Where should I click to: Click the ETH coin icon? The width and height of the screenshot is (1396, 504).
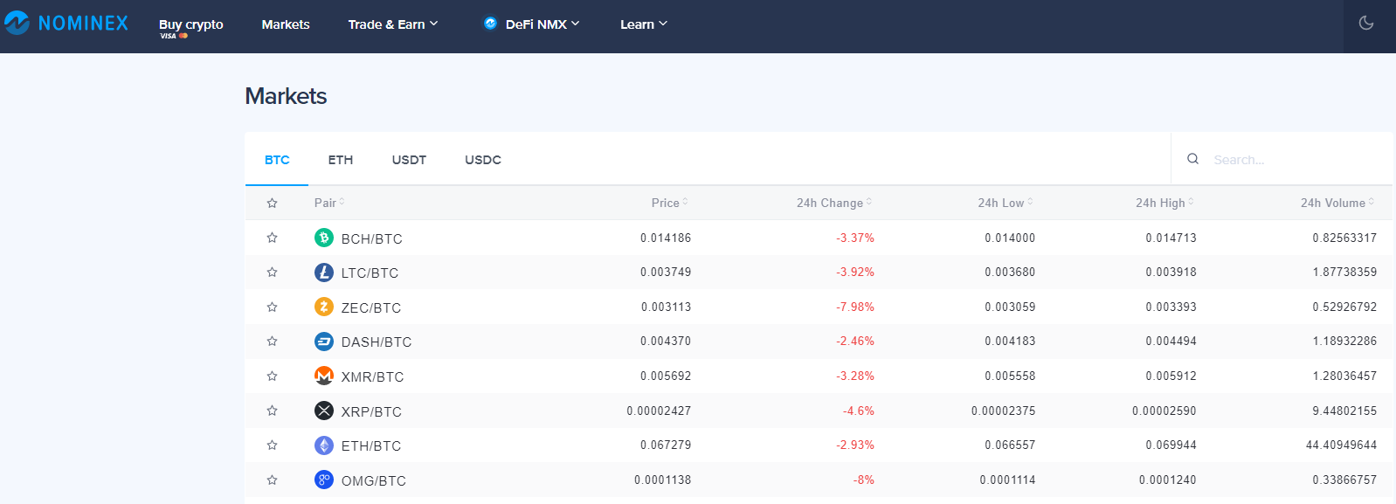tap(324, 445)
